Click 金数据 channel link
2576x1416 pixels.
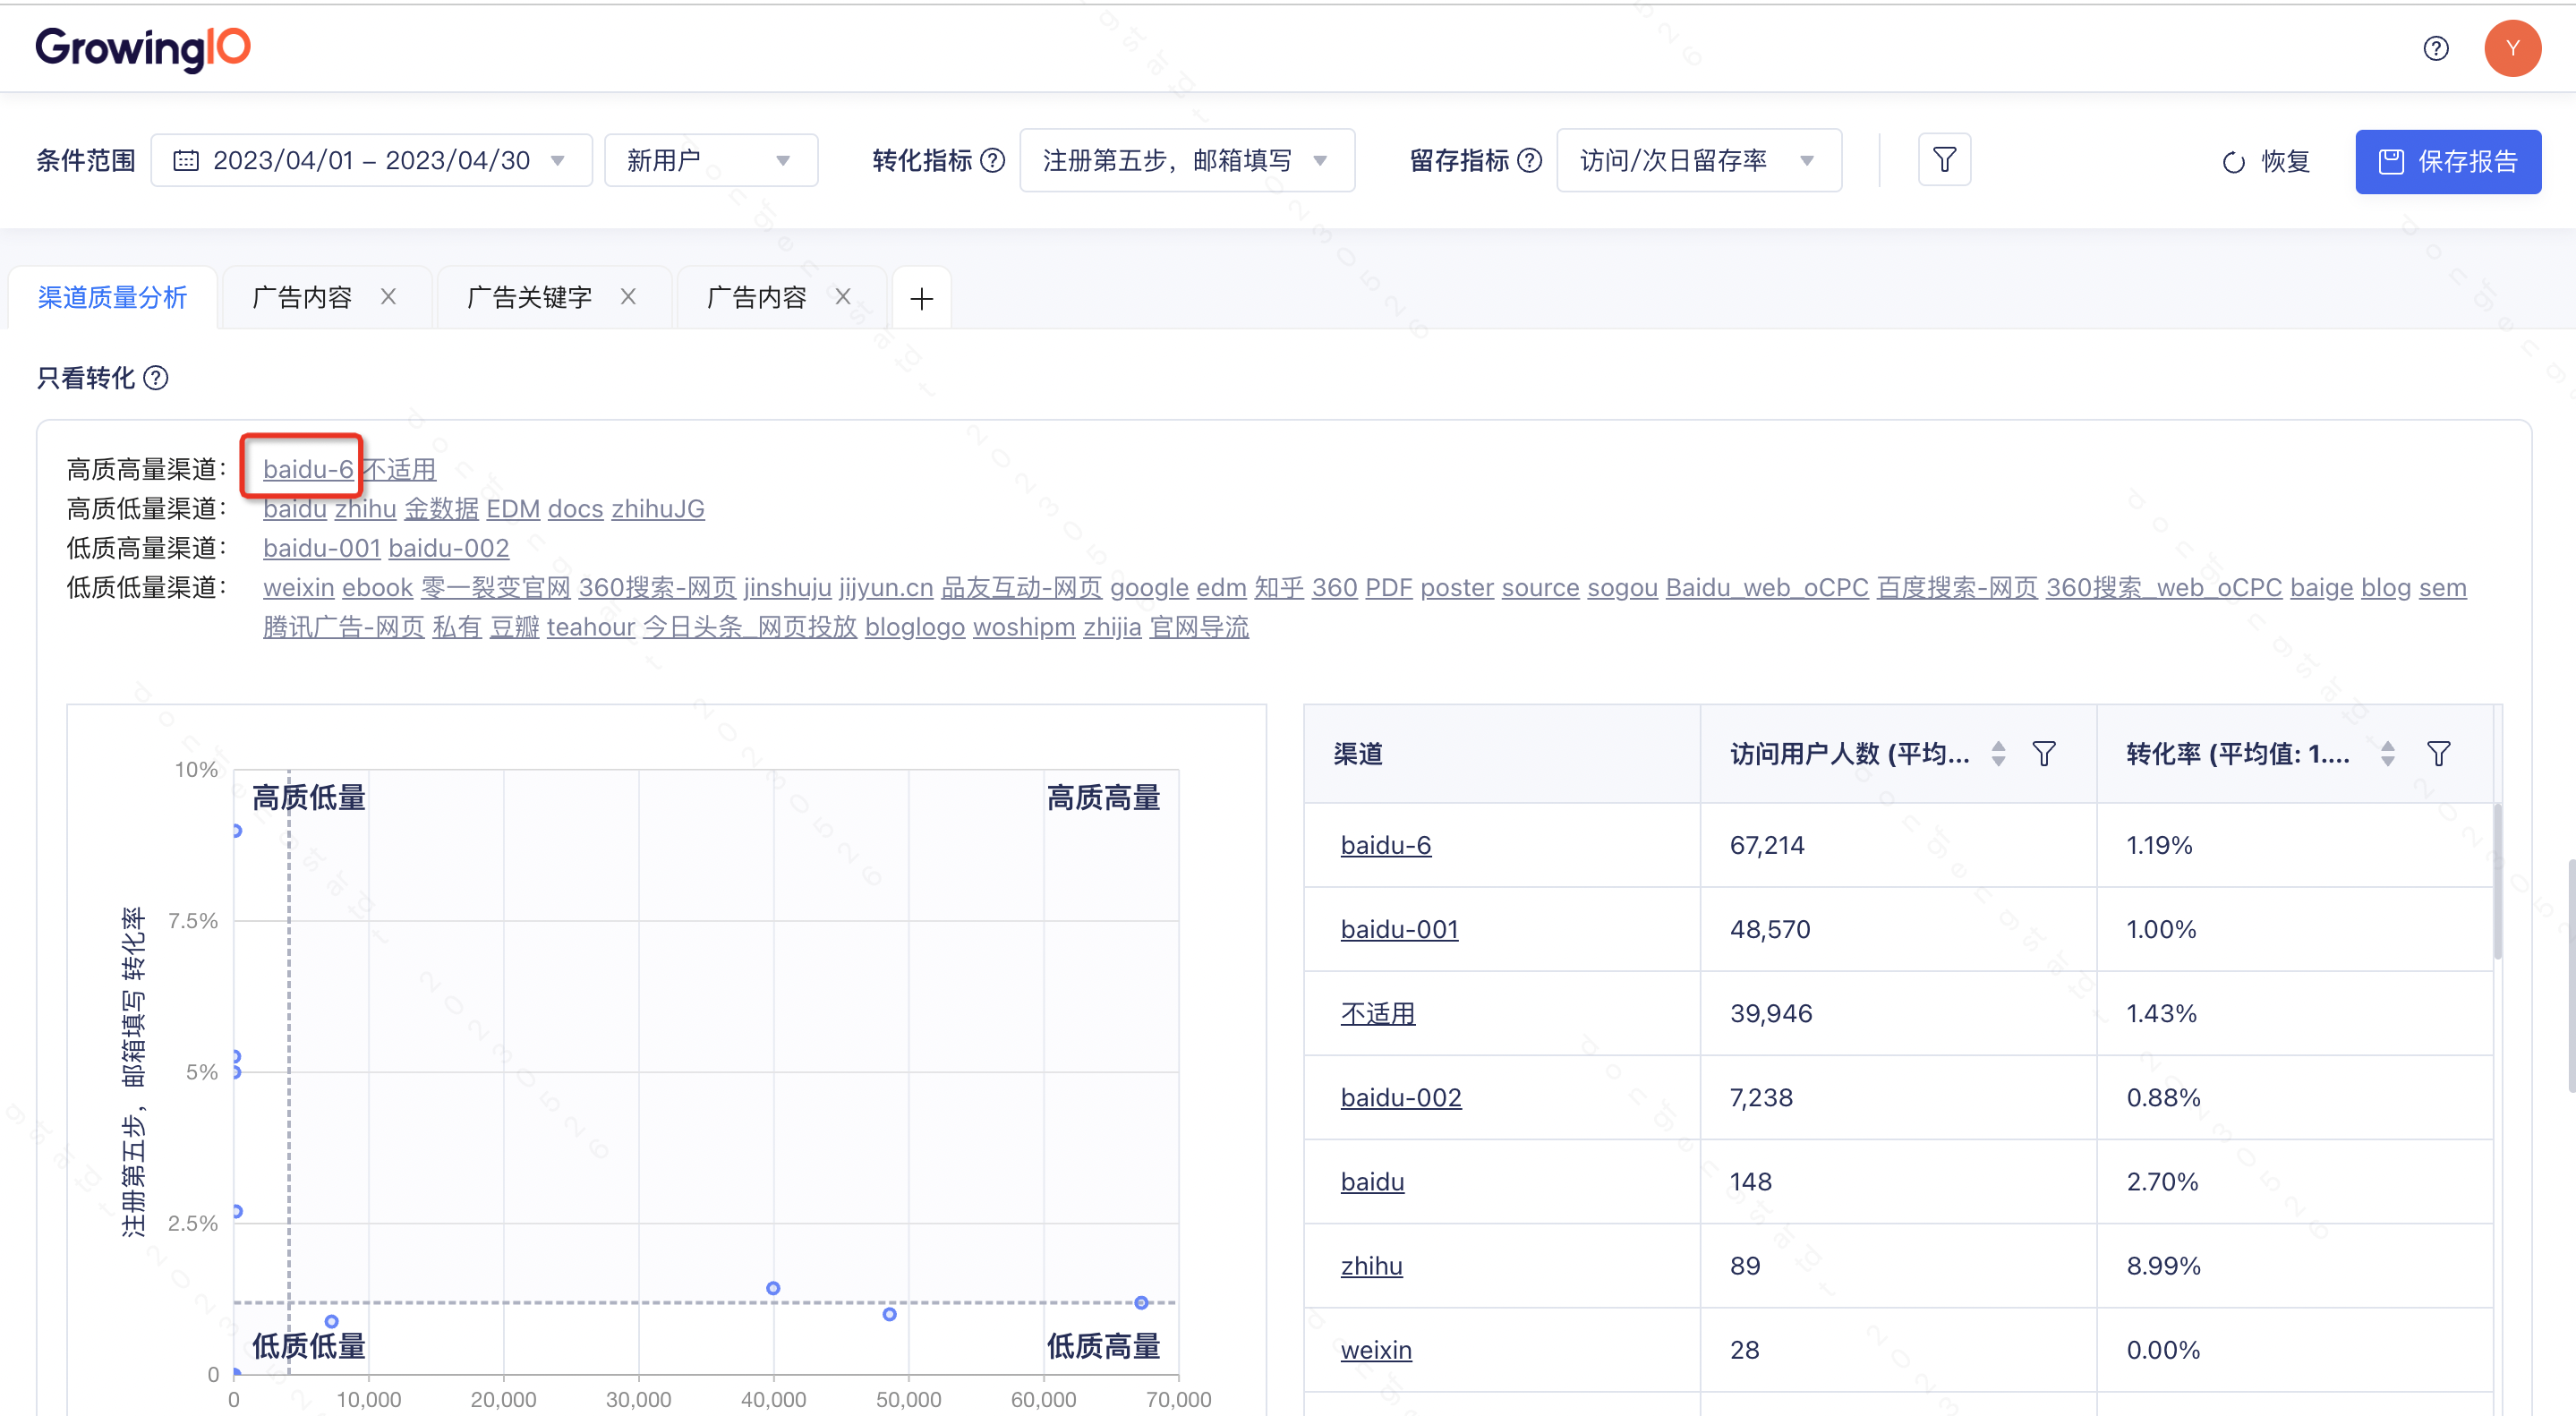441,508
